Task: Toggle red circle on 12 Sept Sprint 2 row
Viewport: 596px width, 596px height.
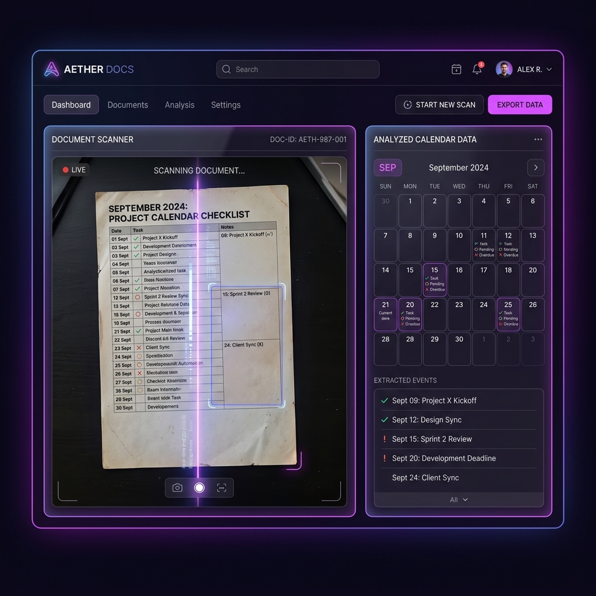Action: pyautogui.click(x=137, y=297)
